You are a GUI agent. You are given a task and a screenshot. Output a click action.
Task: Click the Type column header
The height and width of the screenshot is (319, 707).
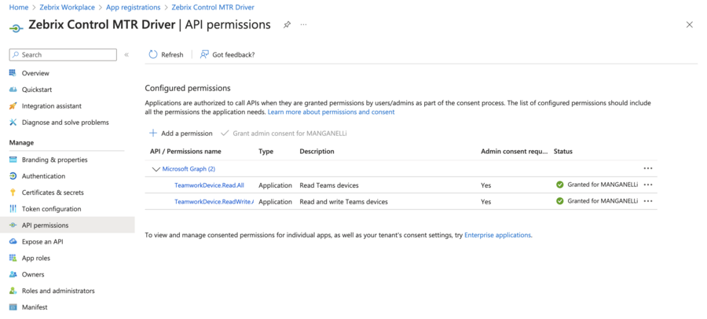[x=266, y=151]
